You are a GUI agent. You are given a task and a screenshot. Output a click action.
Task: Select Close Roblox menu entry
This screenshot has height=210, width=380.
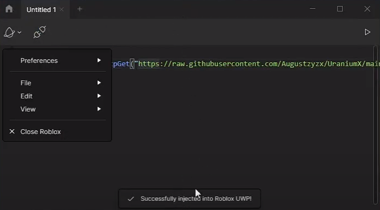(57, 132)
